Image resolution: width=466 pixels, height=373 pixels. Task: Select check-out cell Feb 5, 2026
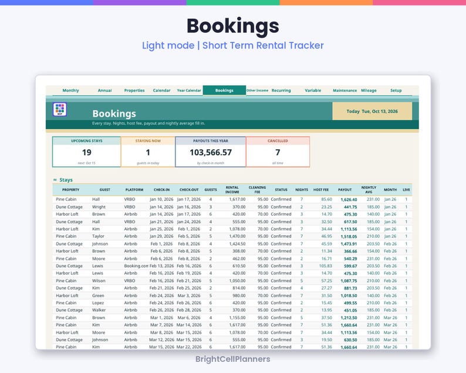point(189,236)
